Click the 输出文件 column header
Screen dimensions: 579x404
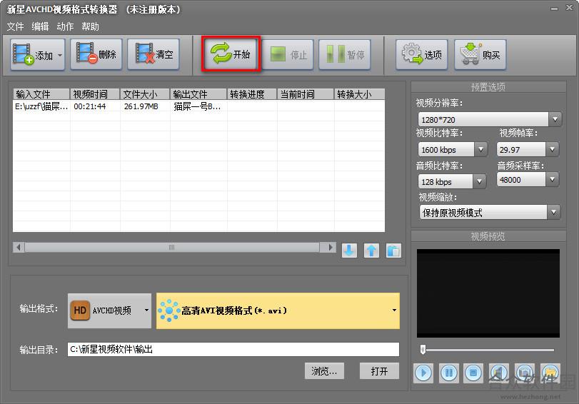[x=198, y=94]
